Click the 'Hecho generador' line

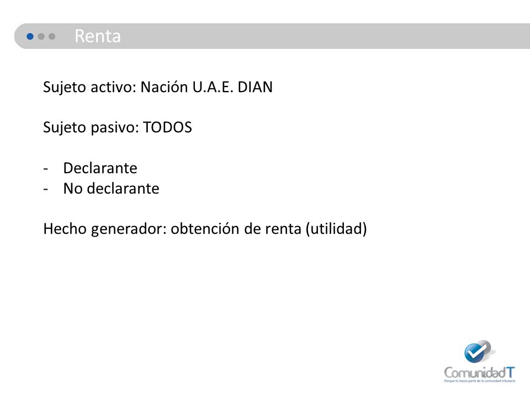(x=205, y=229)
